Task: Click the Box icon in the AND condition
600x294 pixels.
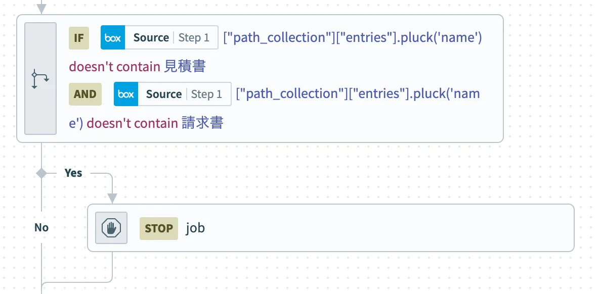Action: 126,94
